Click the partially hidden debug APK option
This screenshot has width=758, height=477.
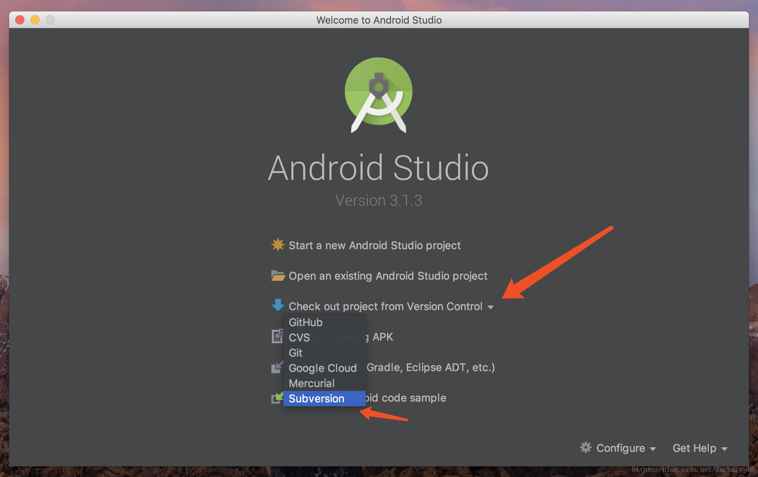(x=379, y=337)
